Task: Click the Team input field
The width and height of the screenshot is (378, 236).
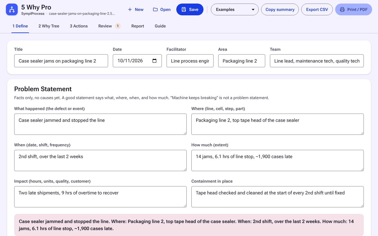Action: tap(317, 61)
